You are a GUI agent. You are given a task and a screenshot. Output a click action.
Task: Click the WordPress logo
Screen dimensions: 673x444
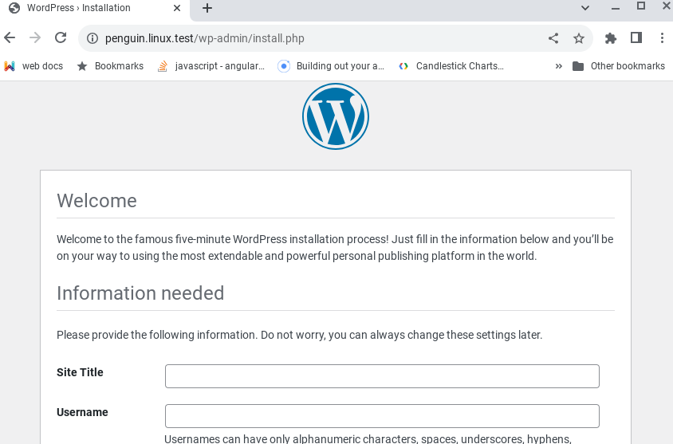(335, 116)
